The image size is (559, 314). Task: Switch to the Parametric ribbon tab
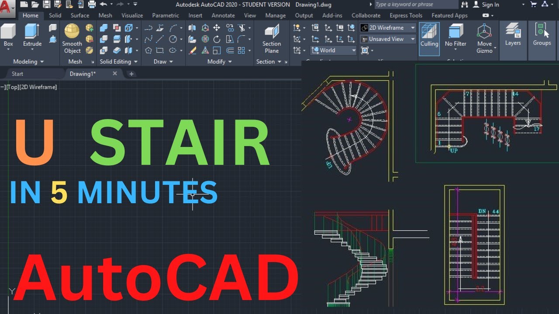click(166, 15)
